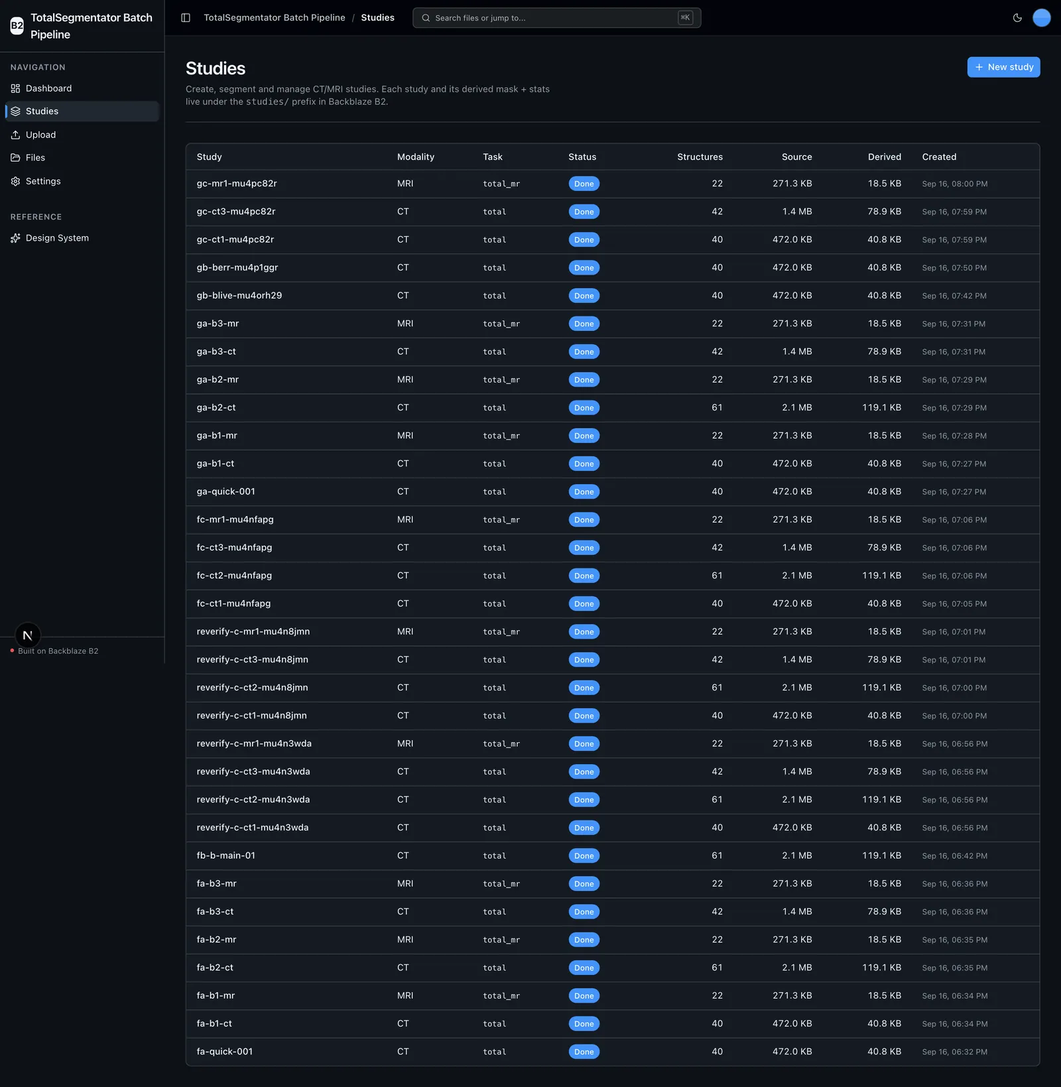Open study reverify-c-mr1-mu4n8jmn
1061x1087 pixels.
click(253, 632)
